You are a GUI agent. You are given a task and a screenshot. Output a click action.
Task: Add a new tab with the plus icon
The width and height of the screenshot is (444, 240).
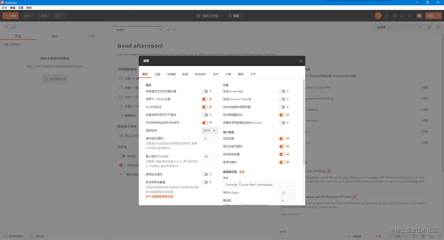click(168, 30)
